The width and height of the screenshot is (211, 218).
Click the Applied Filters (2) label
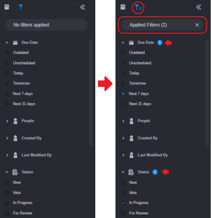148,25
